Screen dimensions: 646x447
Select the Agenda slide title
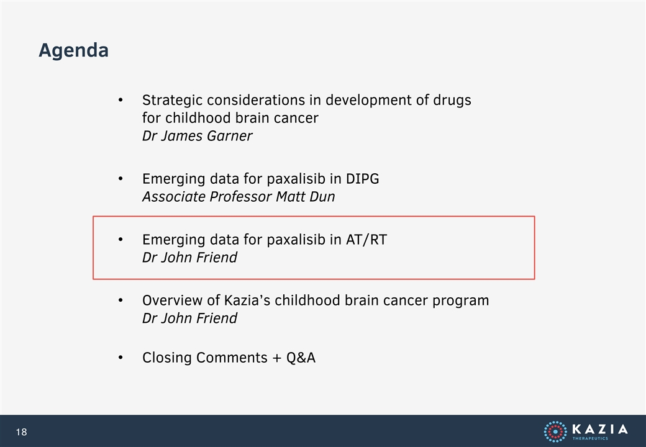[74, 51]
